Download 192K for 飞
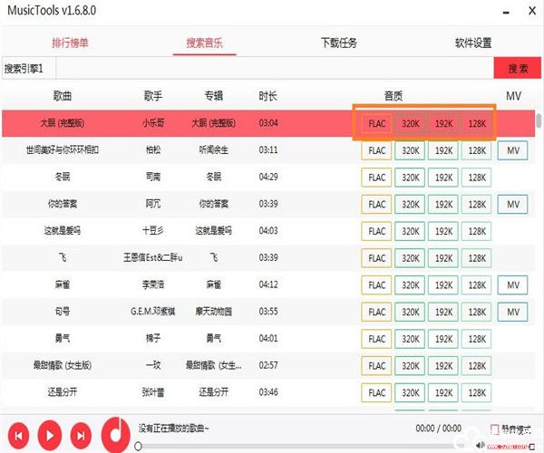Screen dimensions: 544x453 [443, 258]
